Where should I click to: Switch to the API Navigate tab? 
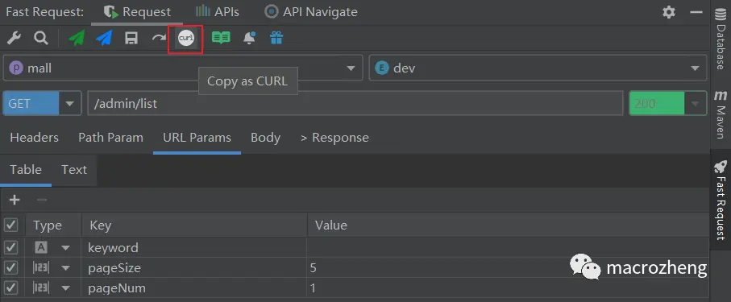coord(311,12)
